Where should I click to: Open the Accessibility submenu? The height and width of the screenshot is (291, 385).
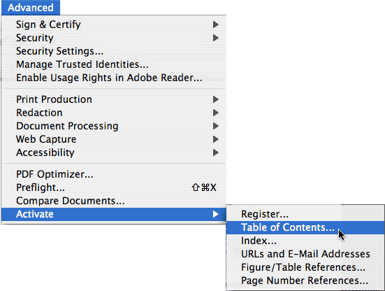114,152
